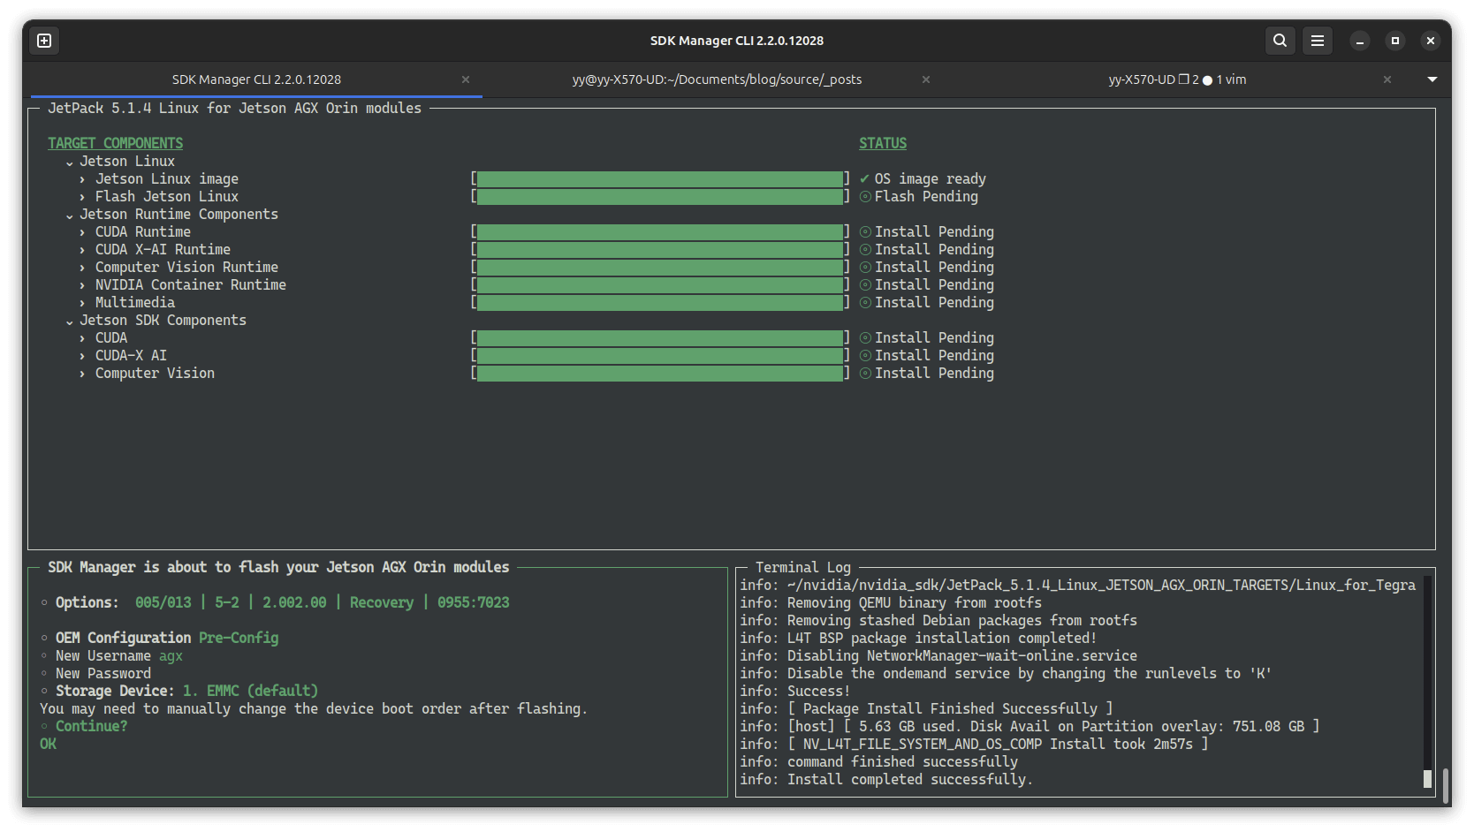The width and height of the screenshot is (1474, 832).
Task: Minimize the SDK Manager terminal window
Action: coord(1360,41)
